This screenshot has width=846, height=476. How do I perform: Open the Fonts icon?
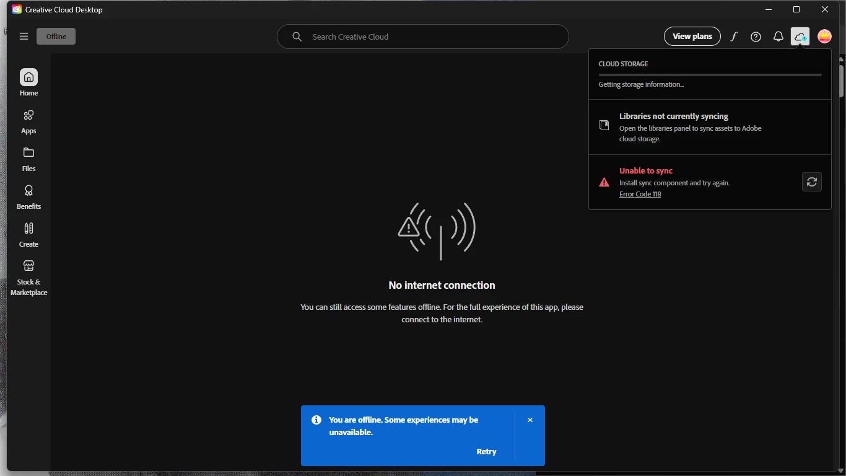coord(734,37)
